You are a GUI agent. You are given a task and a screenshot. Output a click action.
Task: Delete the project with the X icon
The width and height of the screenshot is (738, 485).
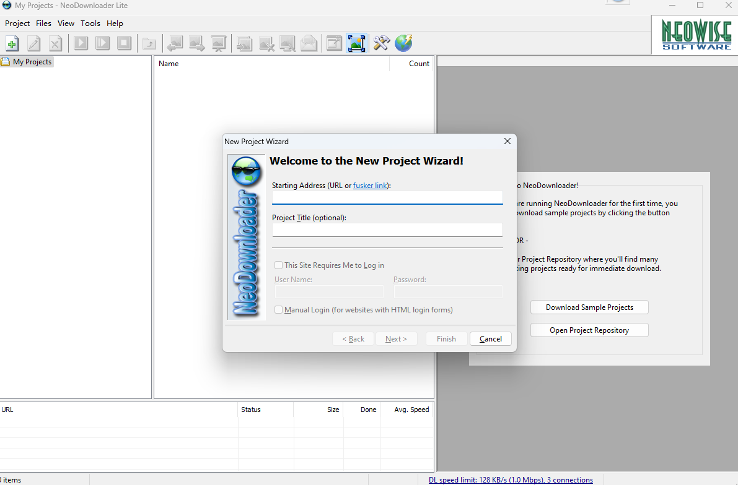coord(55,43)
